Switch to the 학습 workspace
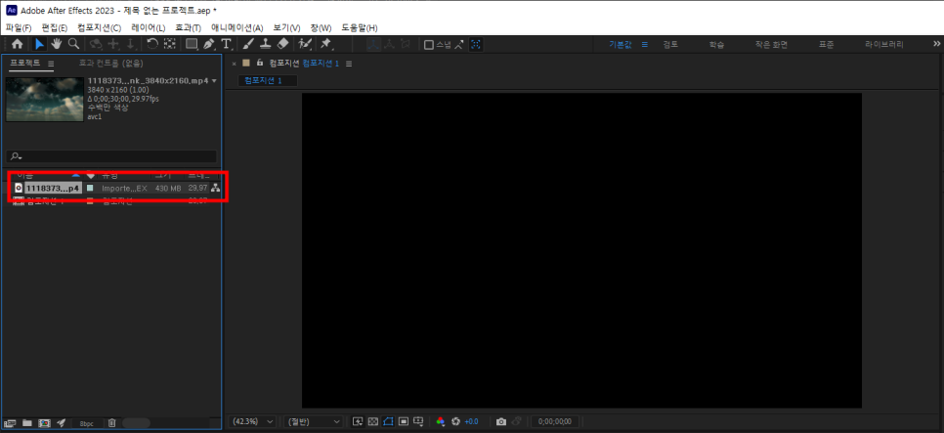This screenshot has width=944, height=433. 717,44
